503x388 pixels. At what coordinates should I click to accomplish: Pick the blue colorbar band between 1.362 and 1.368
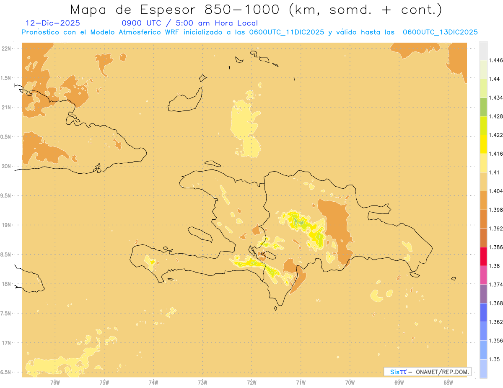tap(483, 313)
